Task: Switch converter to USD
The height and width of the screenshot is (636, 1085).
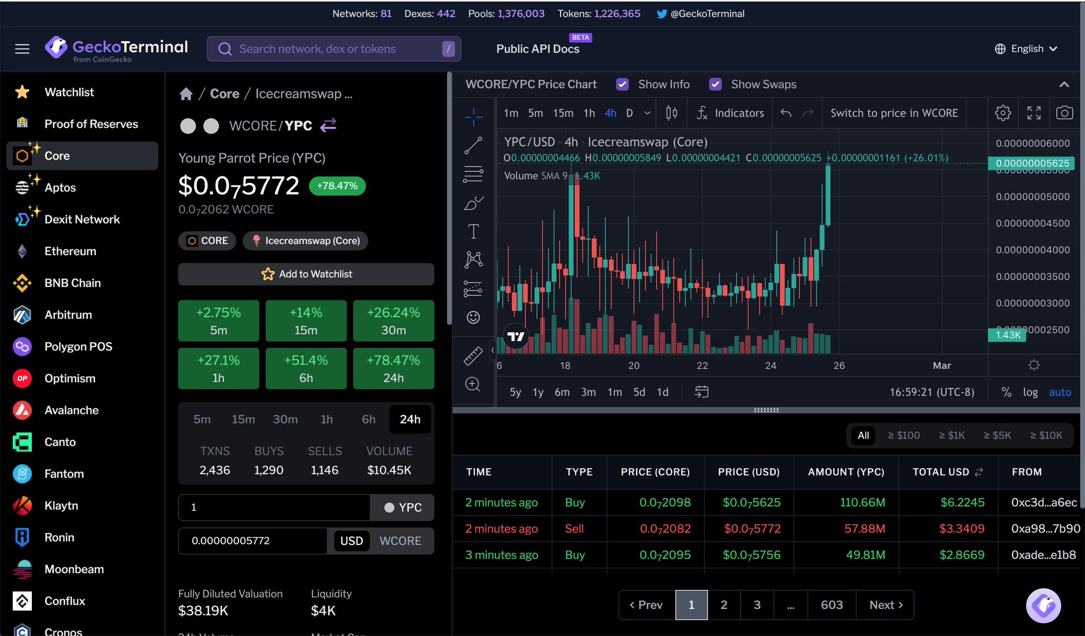Action: click(351, 541)
